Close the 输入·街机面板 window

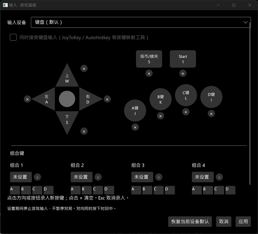tap(249, 5)
